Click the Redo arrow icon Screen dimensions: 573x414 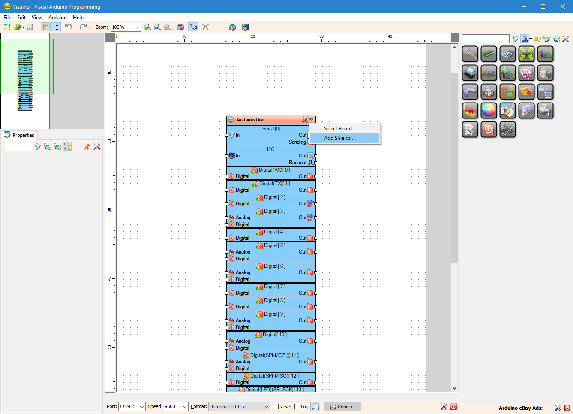point(83,27)
